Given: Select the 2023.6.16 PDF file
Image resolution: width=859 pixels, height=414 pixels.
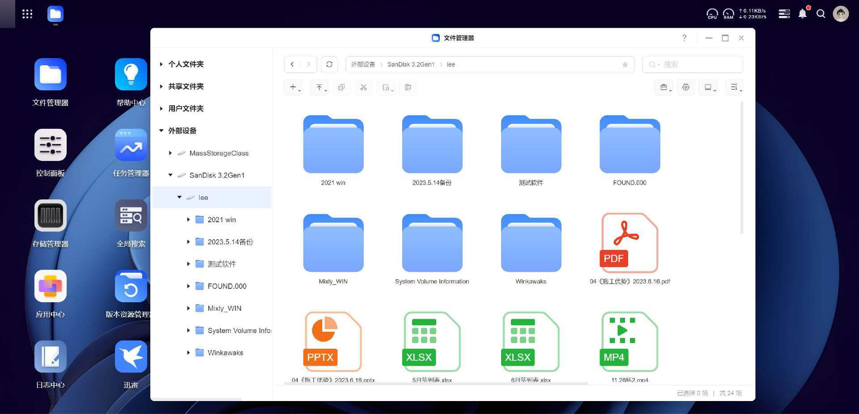Looking at the screenshot, I should click(x=629, y=243).
